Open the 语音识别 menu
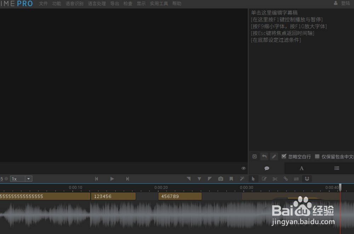 click(x=74, y=4)
